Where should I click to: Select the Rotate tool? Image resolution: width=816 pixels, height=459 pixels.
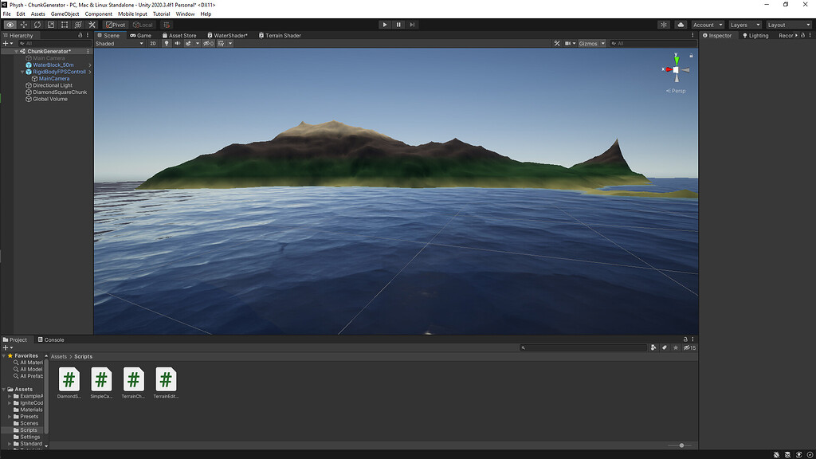click(36, 25)
